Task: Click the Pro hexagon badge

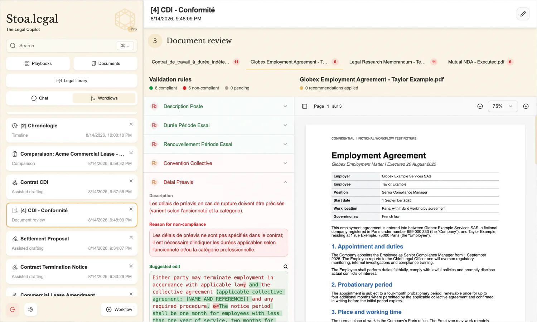Action: 125,20
